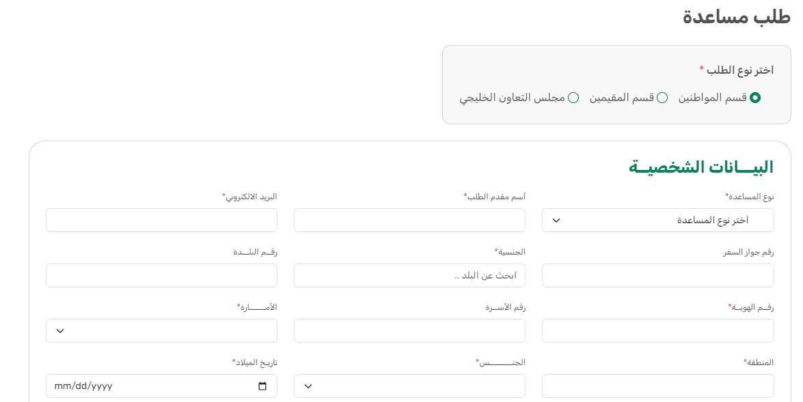Focus the البريد الالكتروني input field
This screenshot has height=402, width=803.
click(161, 220)
